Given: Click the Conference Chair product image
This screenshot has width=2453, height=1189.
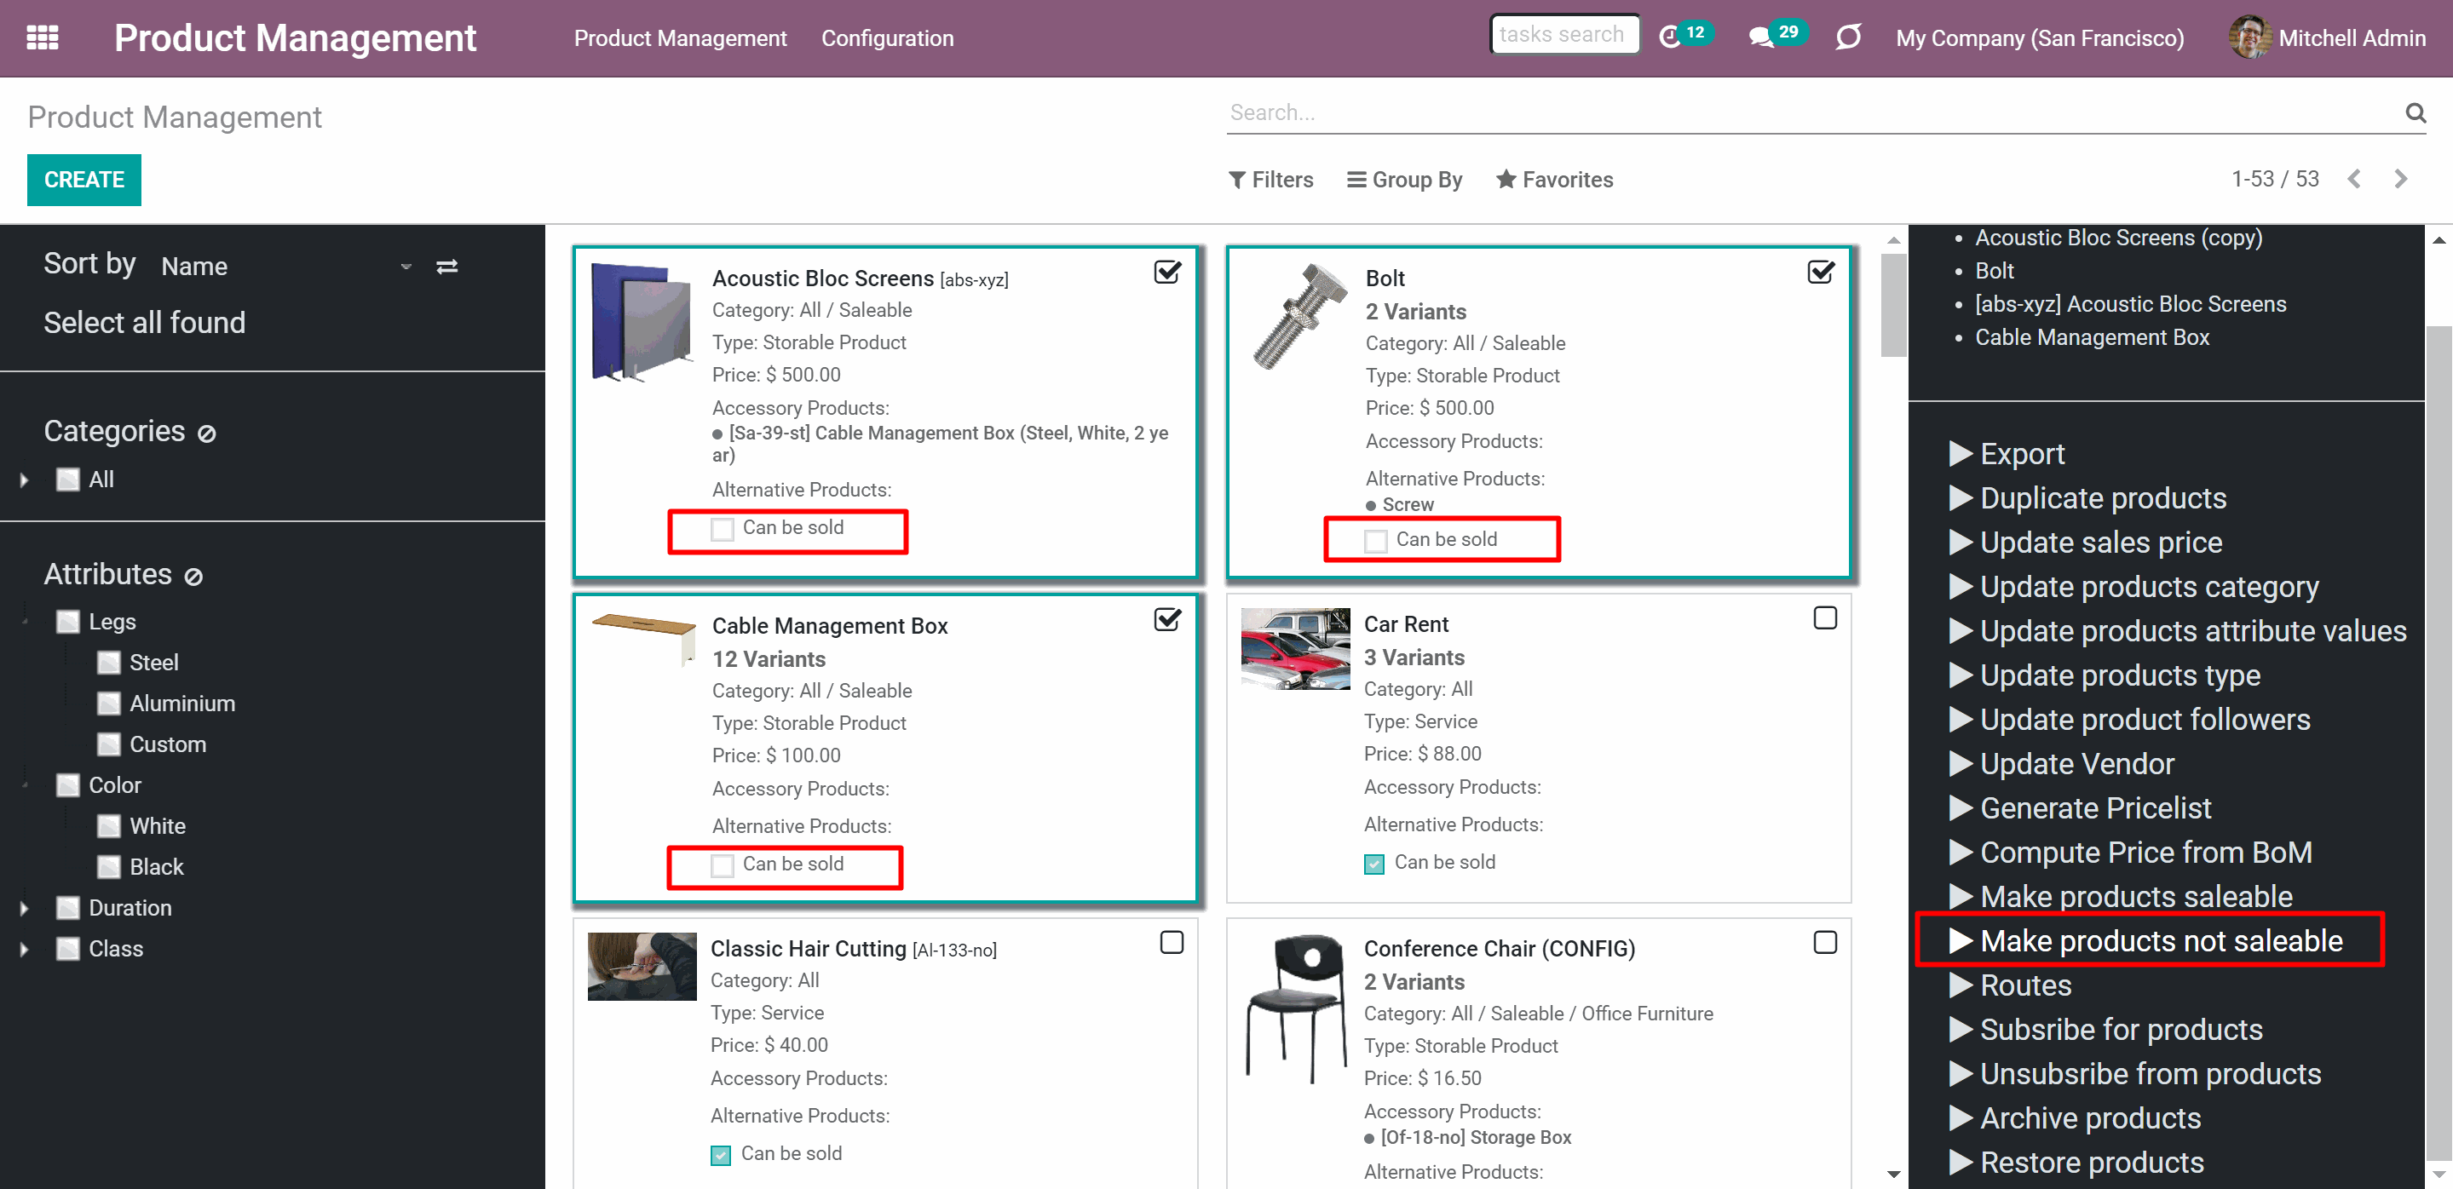Looking at the screenshot, I should click(x=1295, y=1009).
